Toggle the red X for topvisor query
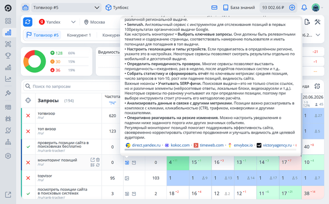 click(28, 178)
